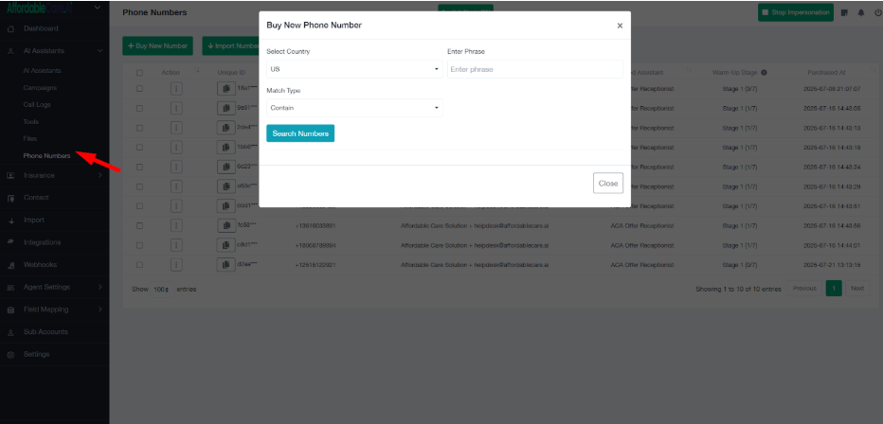The height and width of the screenshot is (424, 883).
Task: Open Call Logs in the sidebar
Action: click(39, 104)
